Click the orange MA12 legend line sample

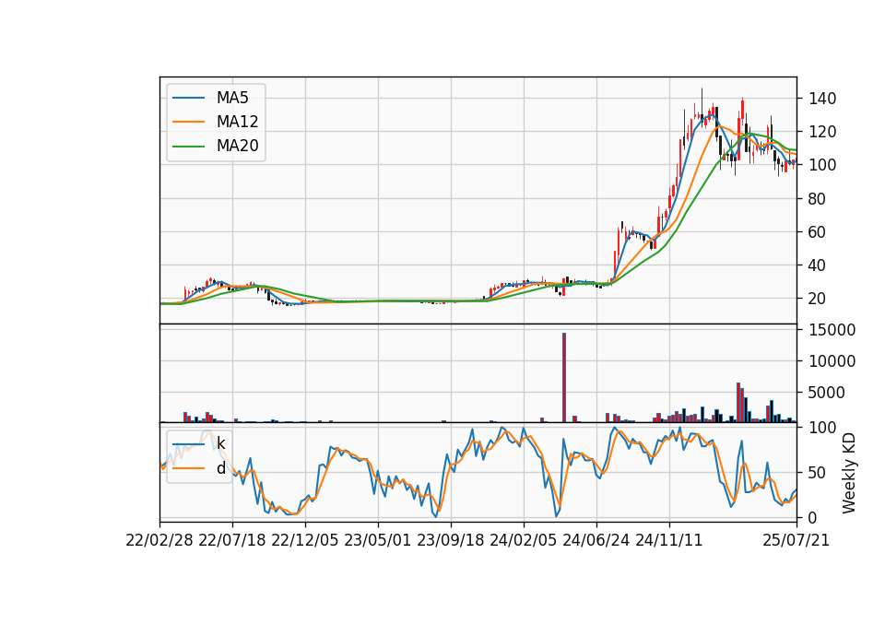click(x=188, y=122)
